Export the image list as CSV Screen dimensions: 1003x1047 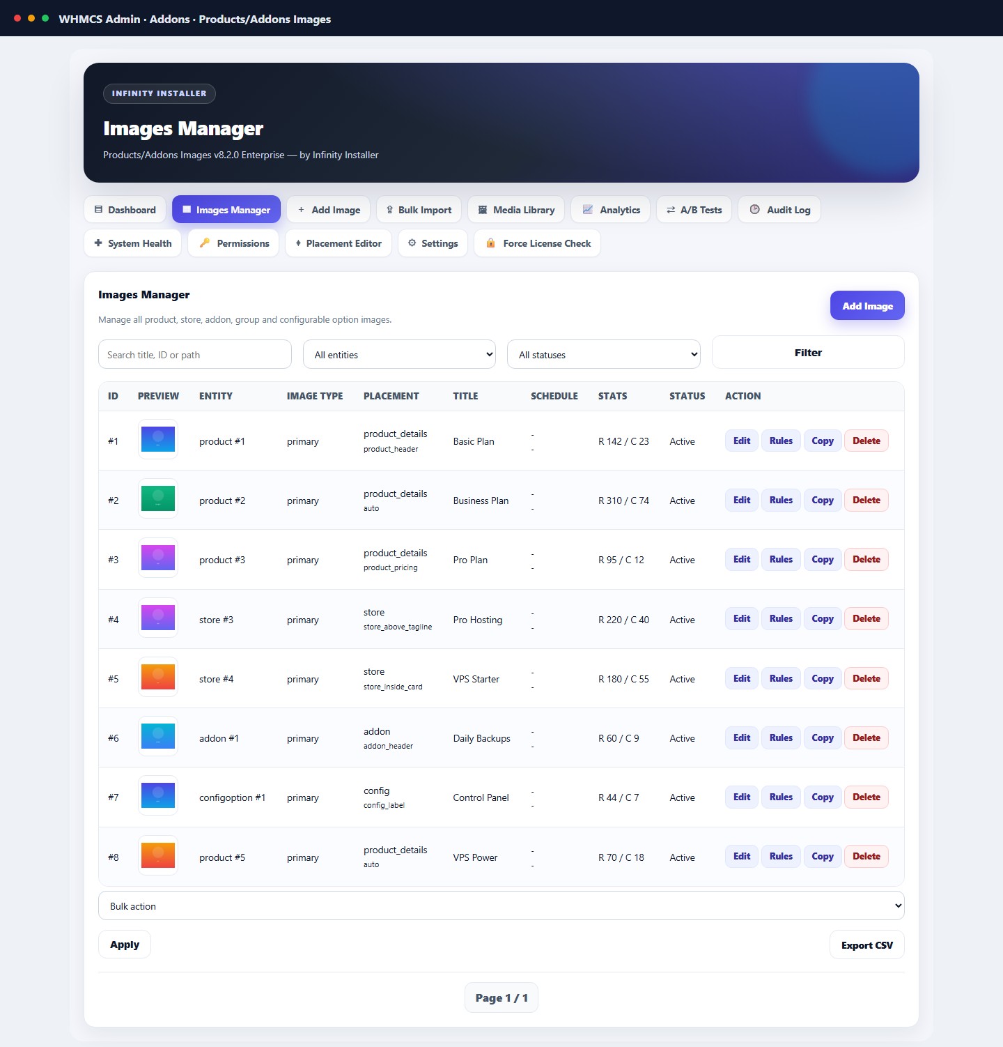tap(867, 945)
